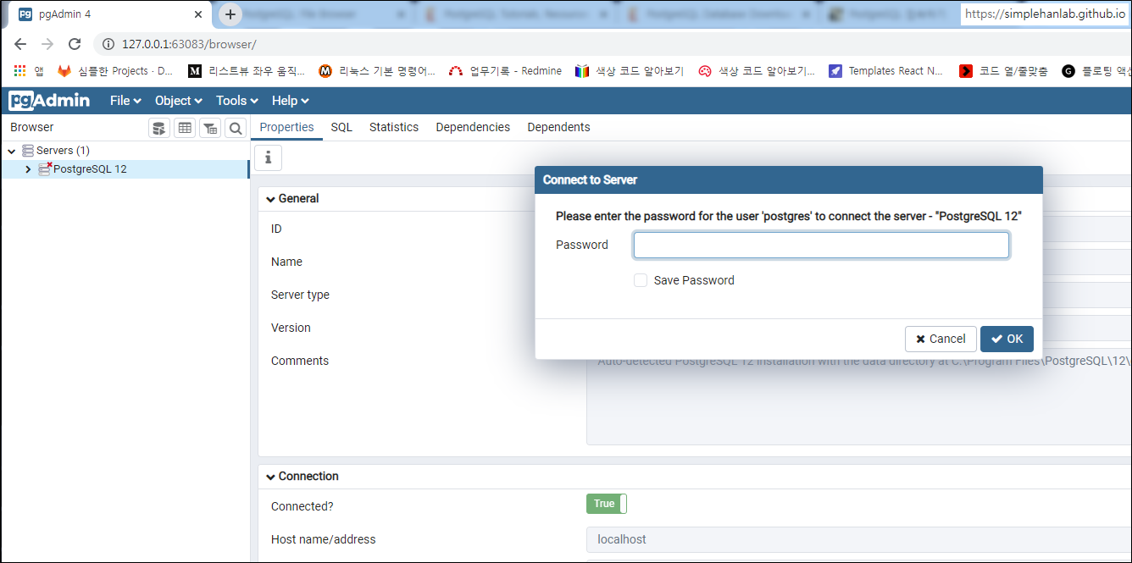
Task: Reload the page with refresh icon
Action: (x=75, y=44)
